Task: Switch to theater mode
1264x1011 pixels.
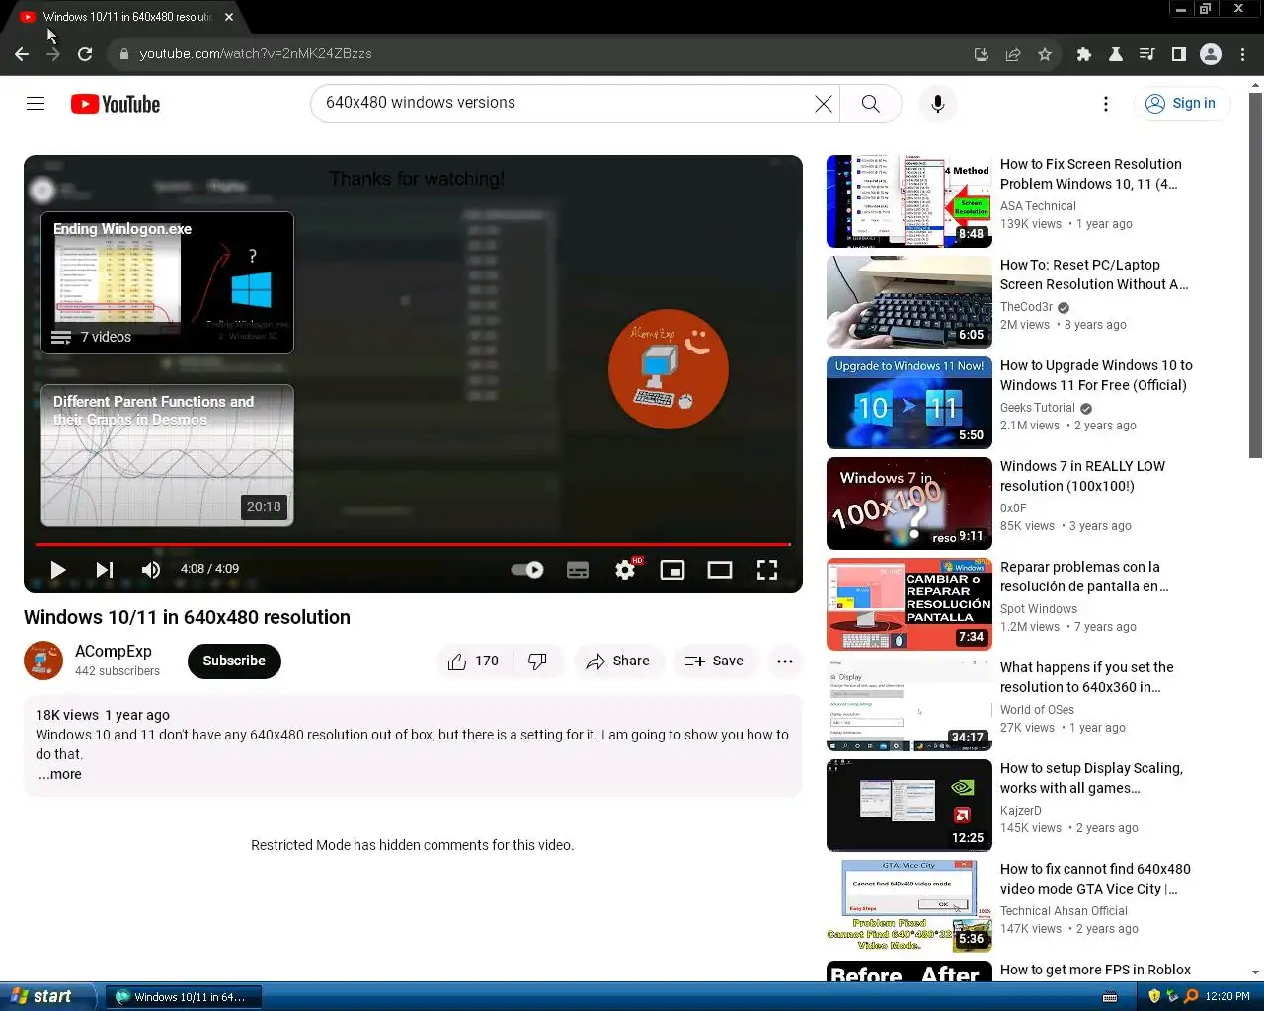Action: (720, 570)
